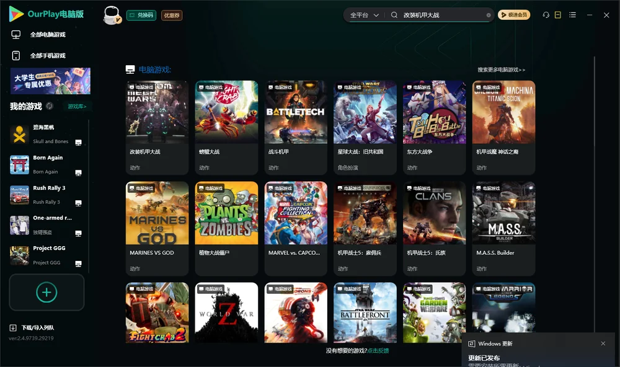Open the Born Again game entry icon

point(19,164)
